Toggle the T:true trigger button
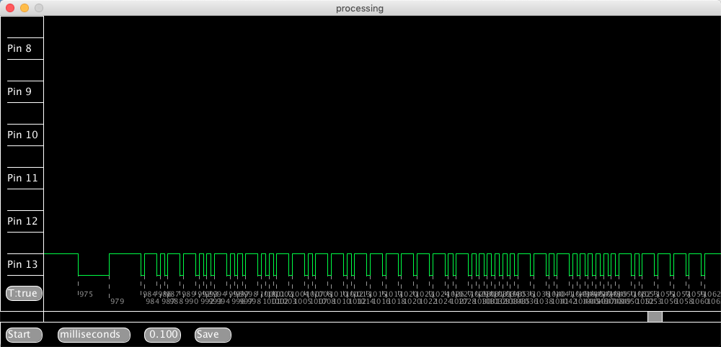The width and height of the screenshot is (721, 347). point(24,293)
